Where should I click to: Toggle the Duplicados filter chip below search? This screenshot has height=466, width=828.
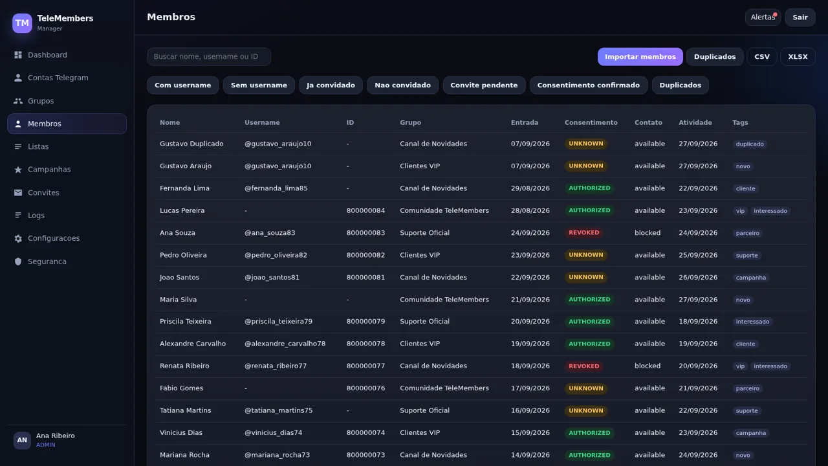click(681, 85)
